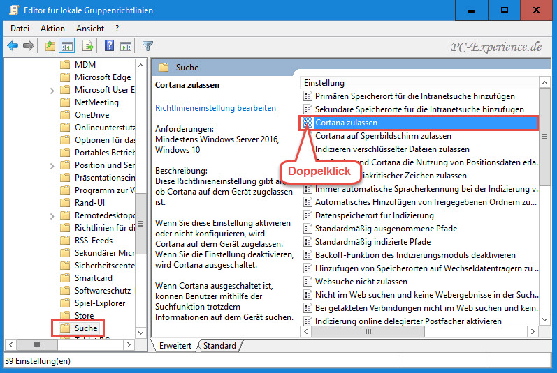
Task: Switch to the Standard tab
Action: (x=219, y=346)
